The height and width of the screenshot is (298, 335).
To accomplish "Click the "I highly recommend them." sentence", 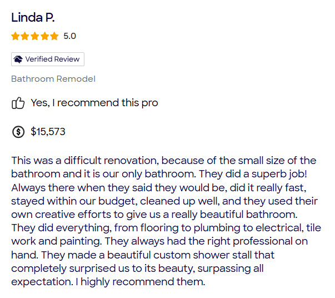I will click(x=141, y=282).
